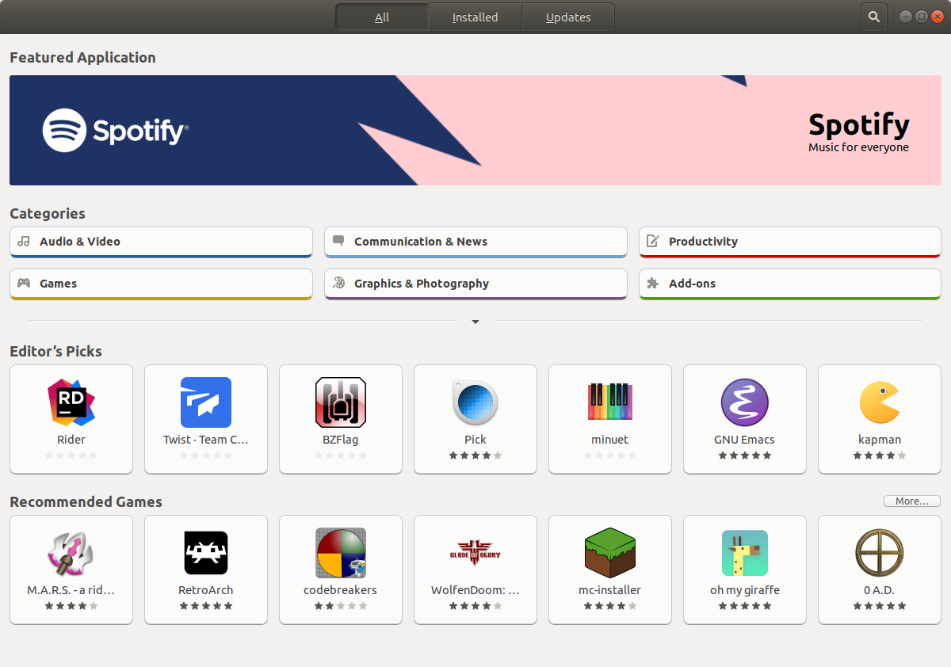Click the BZFlag app name
The image size is (951, 667).
point(341,440)
